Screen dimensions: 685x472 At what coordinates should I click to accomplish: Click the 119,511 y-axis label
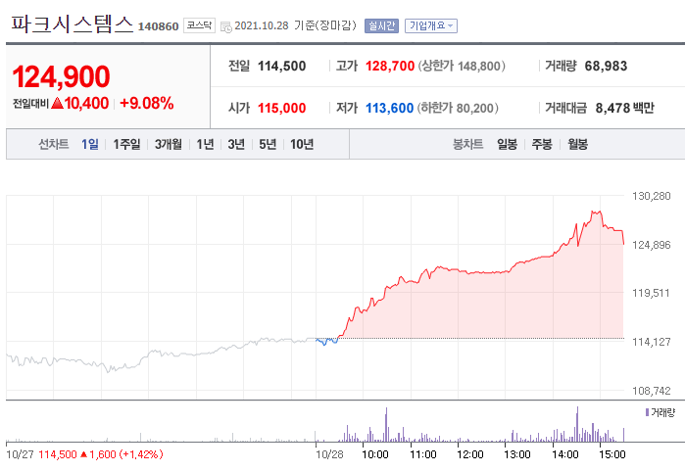click(651, 293)
